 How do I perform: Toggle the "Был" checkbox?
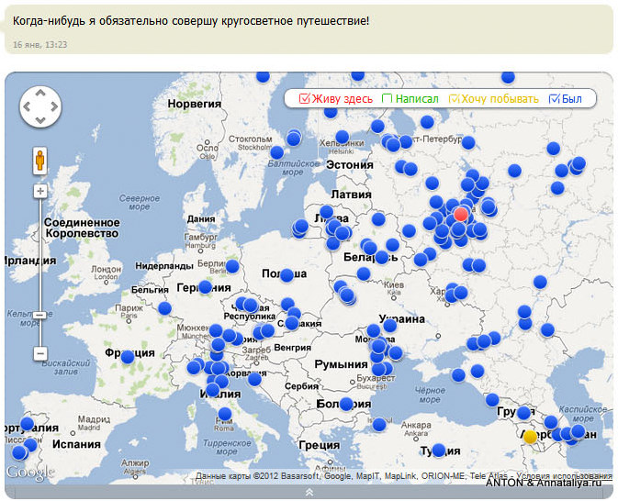[x=554, y=98]
